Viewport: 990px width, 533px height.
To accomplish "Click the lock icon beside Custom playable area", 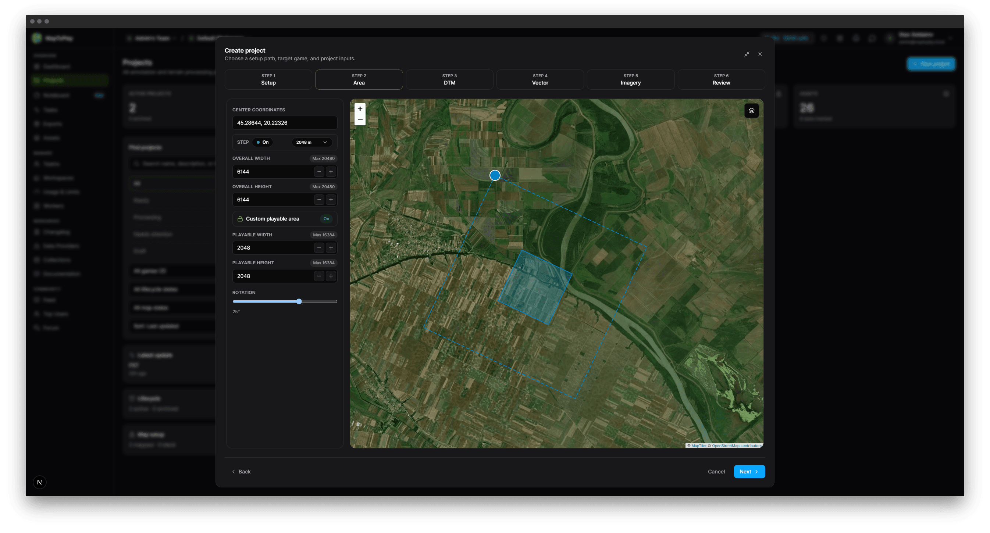I will coord(240,219).
